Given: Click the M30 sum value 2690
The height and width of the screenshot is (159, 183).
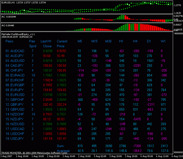Looking at the screenshot, I should click(109, 146).
